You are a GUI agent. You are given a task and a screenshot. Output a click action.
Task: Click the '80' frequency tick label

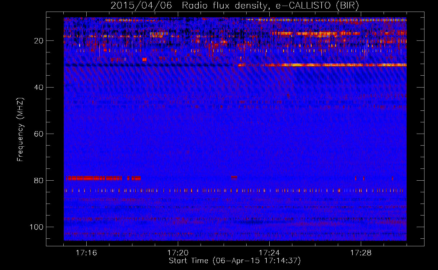(x=39, y=180)
